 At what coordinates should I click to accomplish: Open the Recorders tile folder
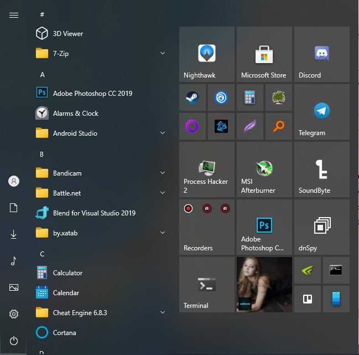click(207, 227)
